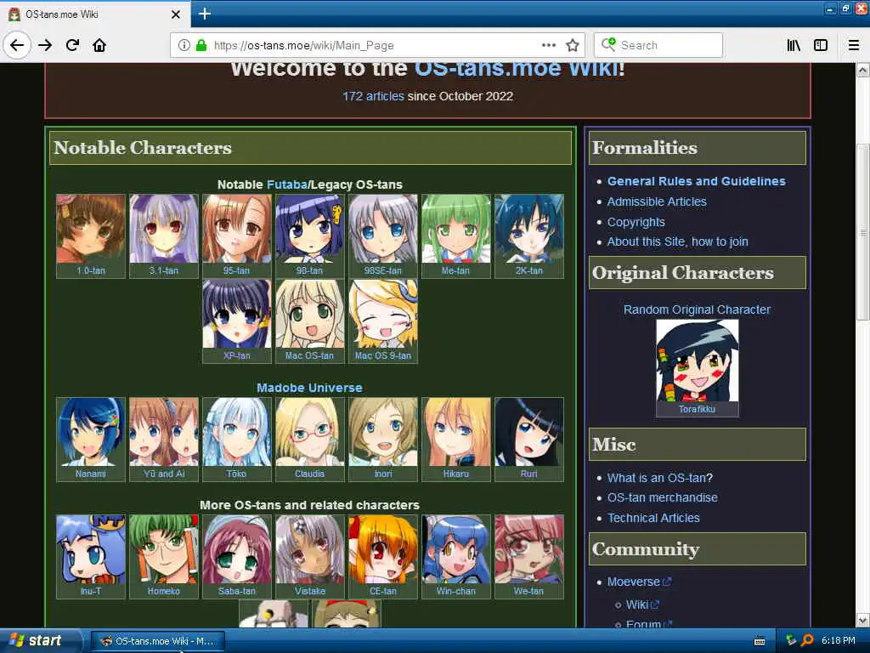Click the browser Forward arrow
Image resolution: width=870 pixels, height=653 pixels.
tap(45, 45)
